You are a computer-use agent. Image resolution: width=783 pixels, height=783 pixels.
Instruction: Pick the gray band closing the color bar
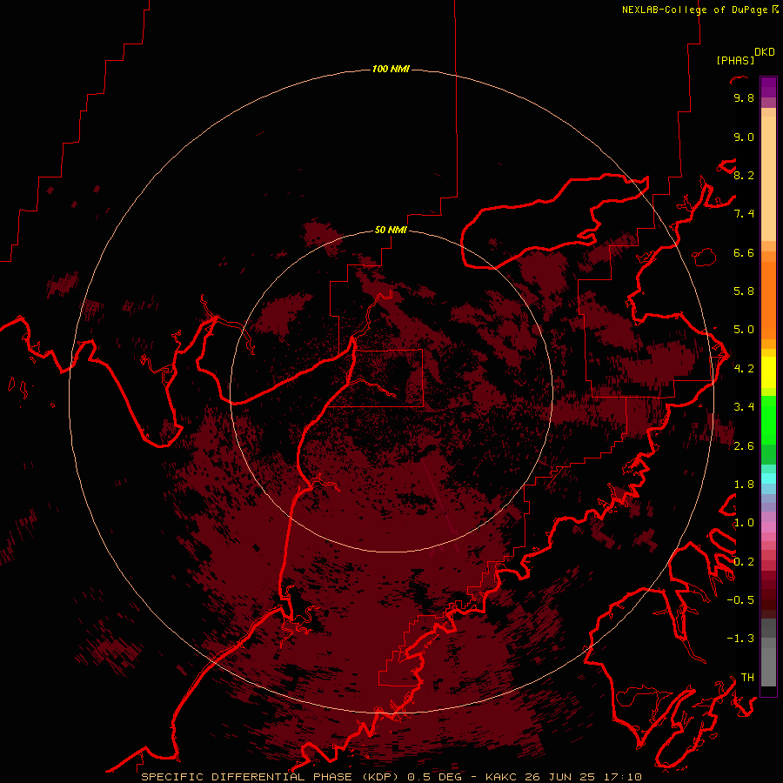[768, 666]
